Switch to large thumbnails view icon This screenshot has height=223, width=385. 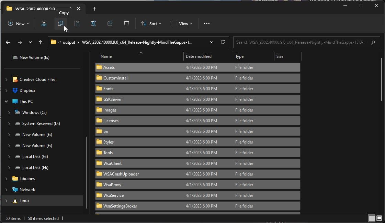click(x=379, y=218)
